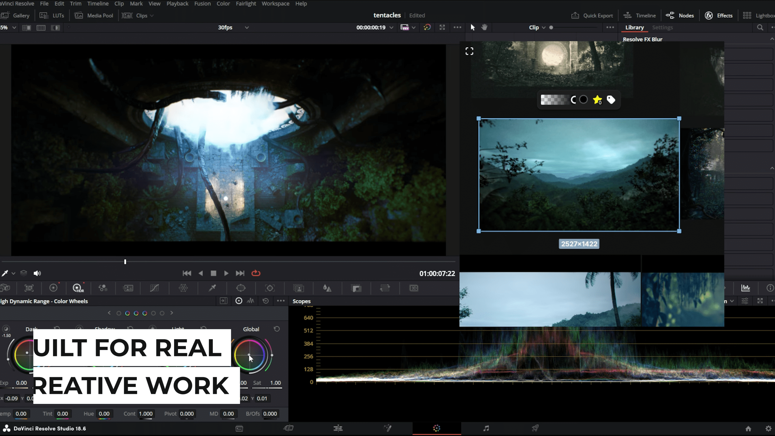Open the HDR Color Wheels palette

pos(77,288)
